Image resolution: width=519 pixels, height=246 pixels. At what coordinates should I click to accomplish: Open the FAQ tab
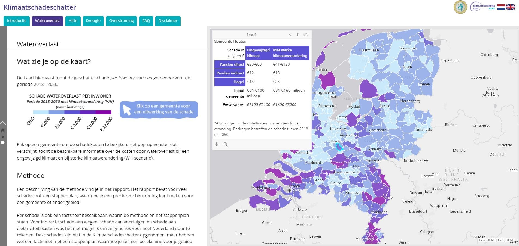[x=146, y=21]
